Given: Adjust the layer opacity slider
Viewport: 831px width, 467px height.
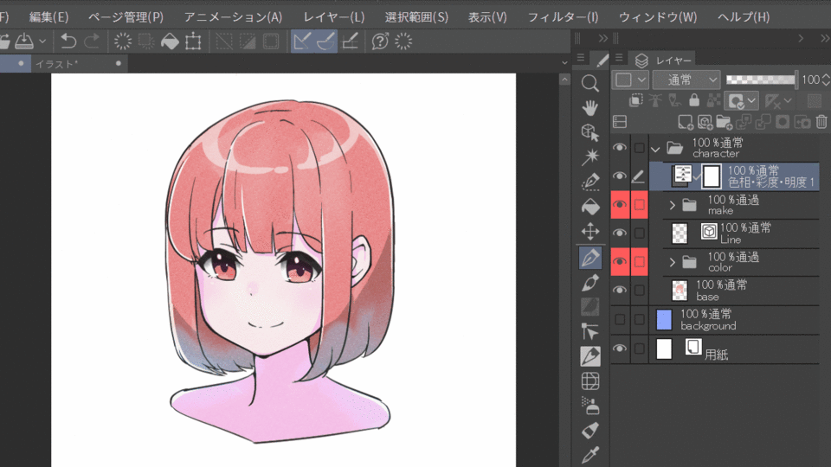Looking at the screenshot, I should pos(761,80).
